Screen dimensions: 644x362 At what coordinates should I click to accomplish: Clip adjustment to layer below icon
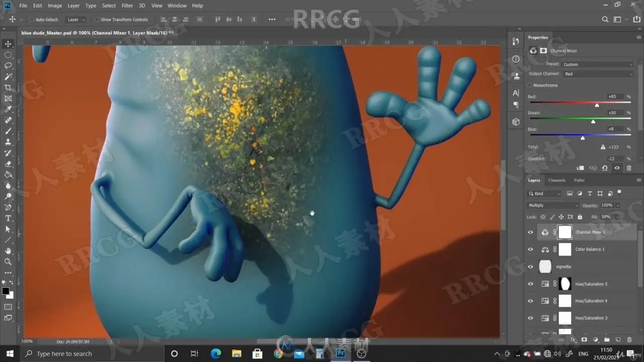click(580, 168)
